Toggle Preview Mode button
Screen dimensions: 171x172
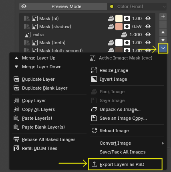coord(63,6)
